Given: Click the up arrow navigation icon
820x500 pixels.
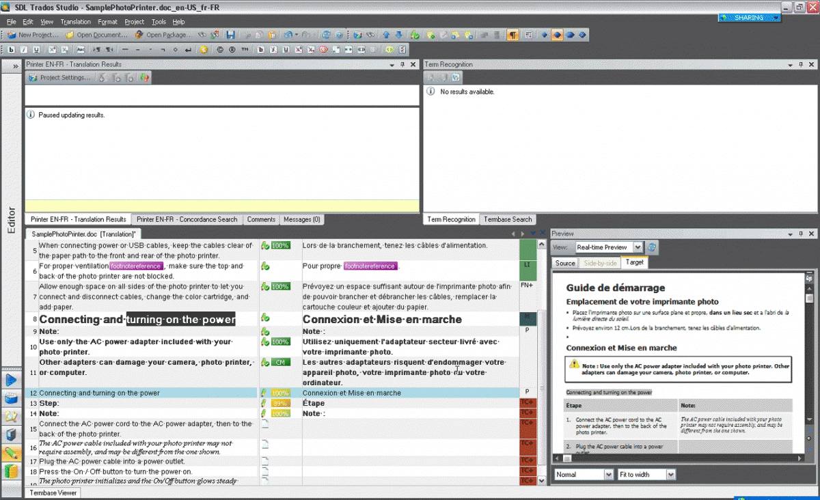Looking at the screenshot, I should (386, 35).
